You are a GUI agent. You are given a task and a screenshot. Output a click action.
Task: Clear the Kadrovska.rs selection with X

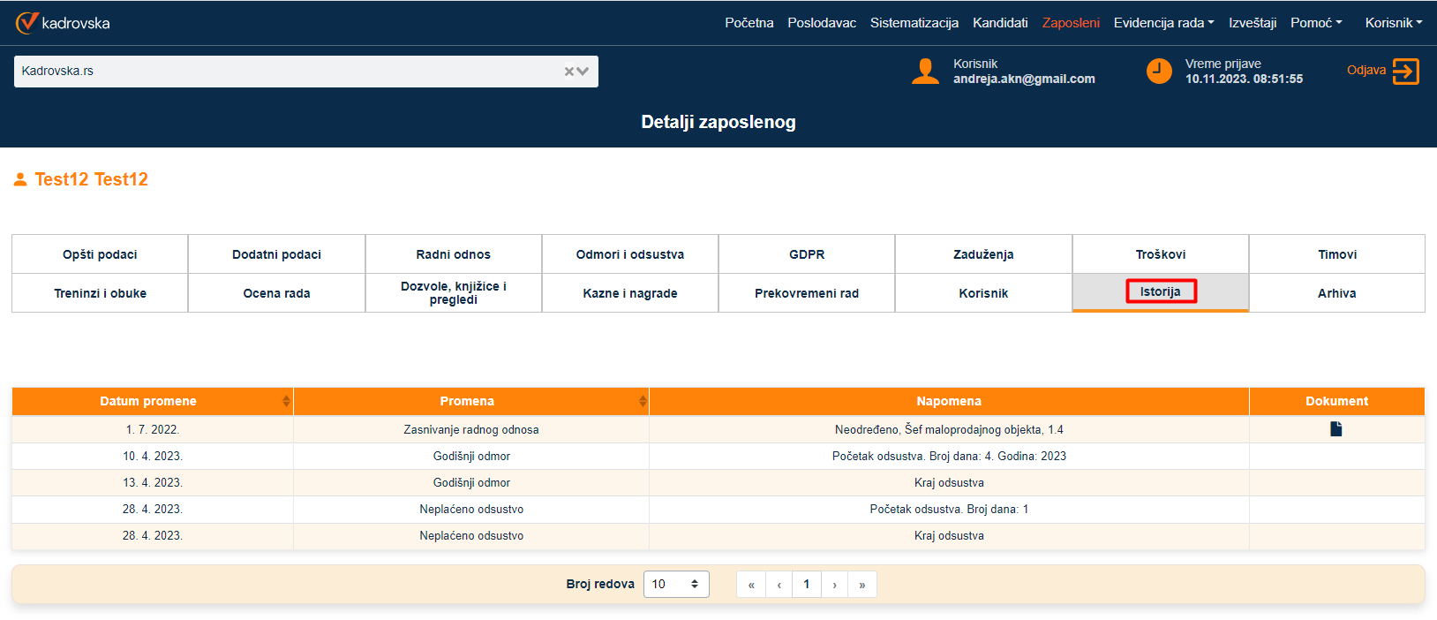[569, 72]
